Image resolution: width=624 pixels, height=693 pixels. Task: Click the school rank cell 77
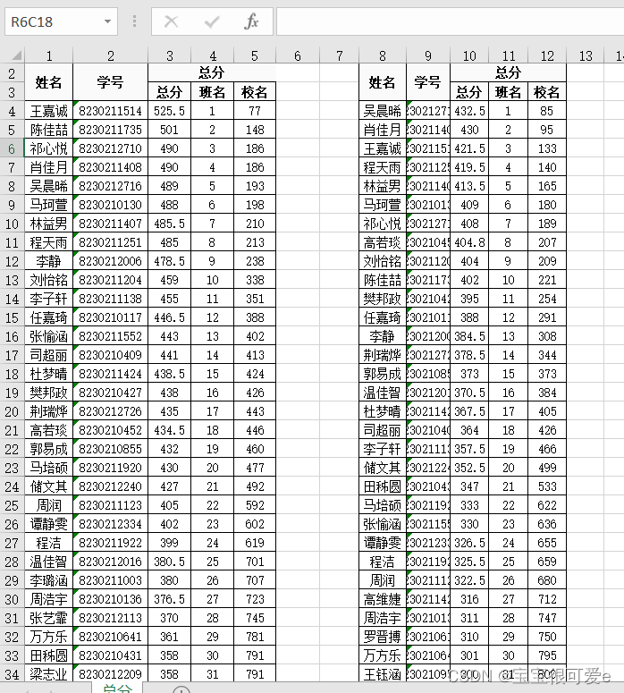pyautogui.click(x=255, y=111)
